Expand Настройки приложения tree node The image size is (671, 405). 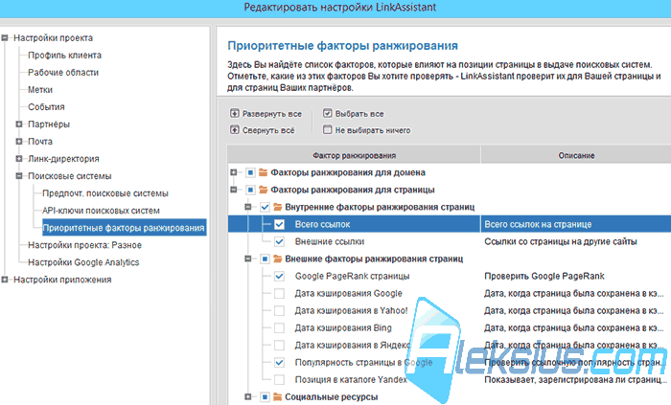point(5,280)
